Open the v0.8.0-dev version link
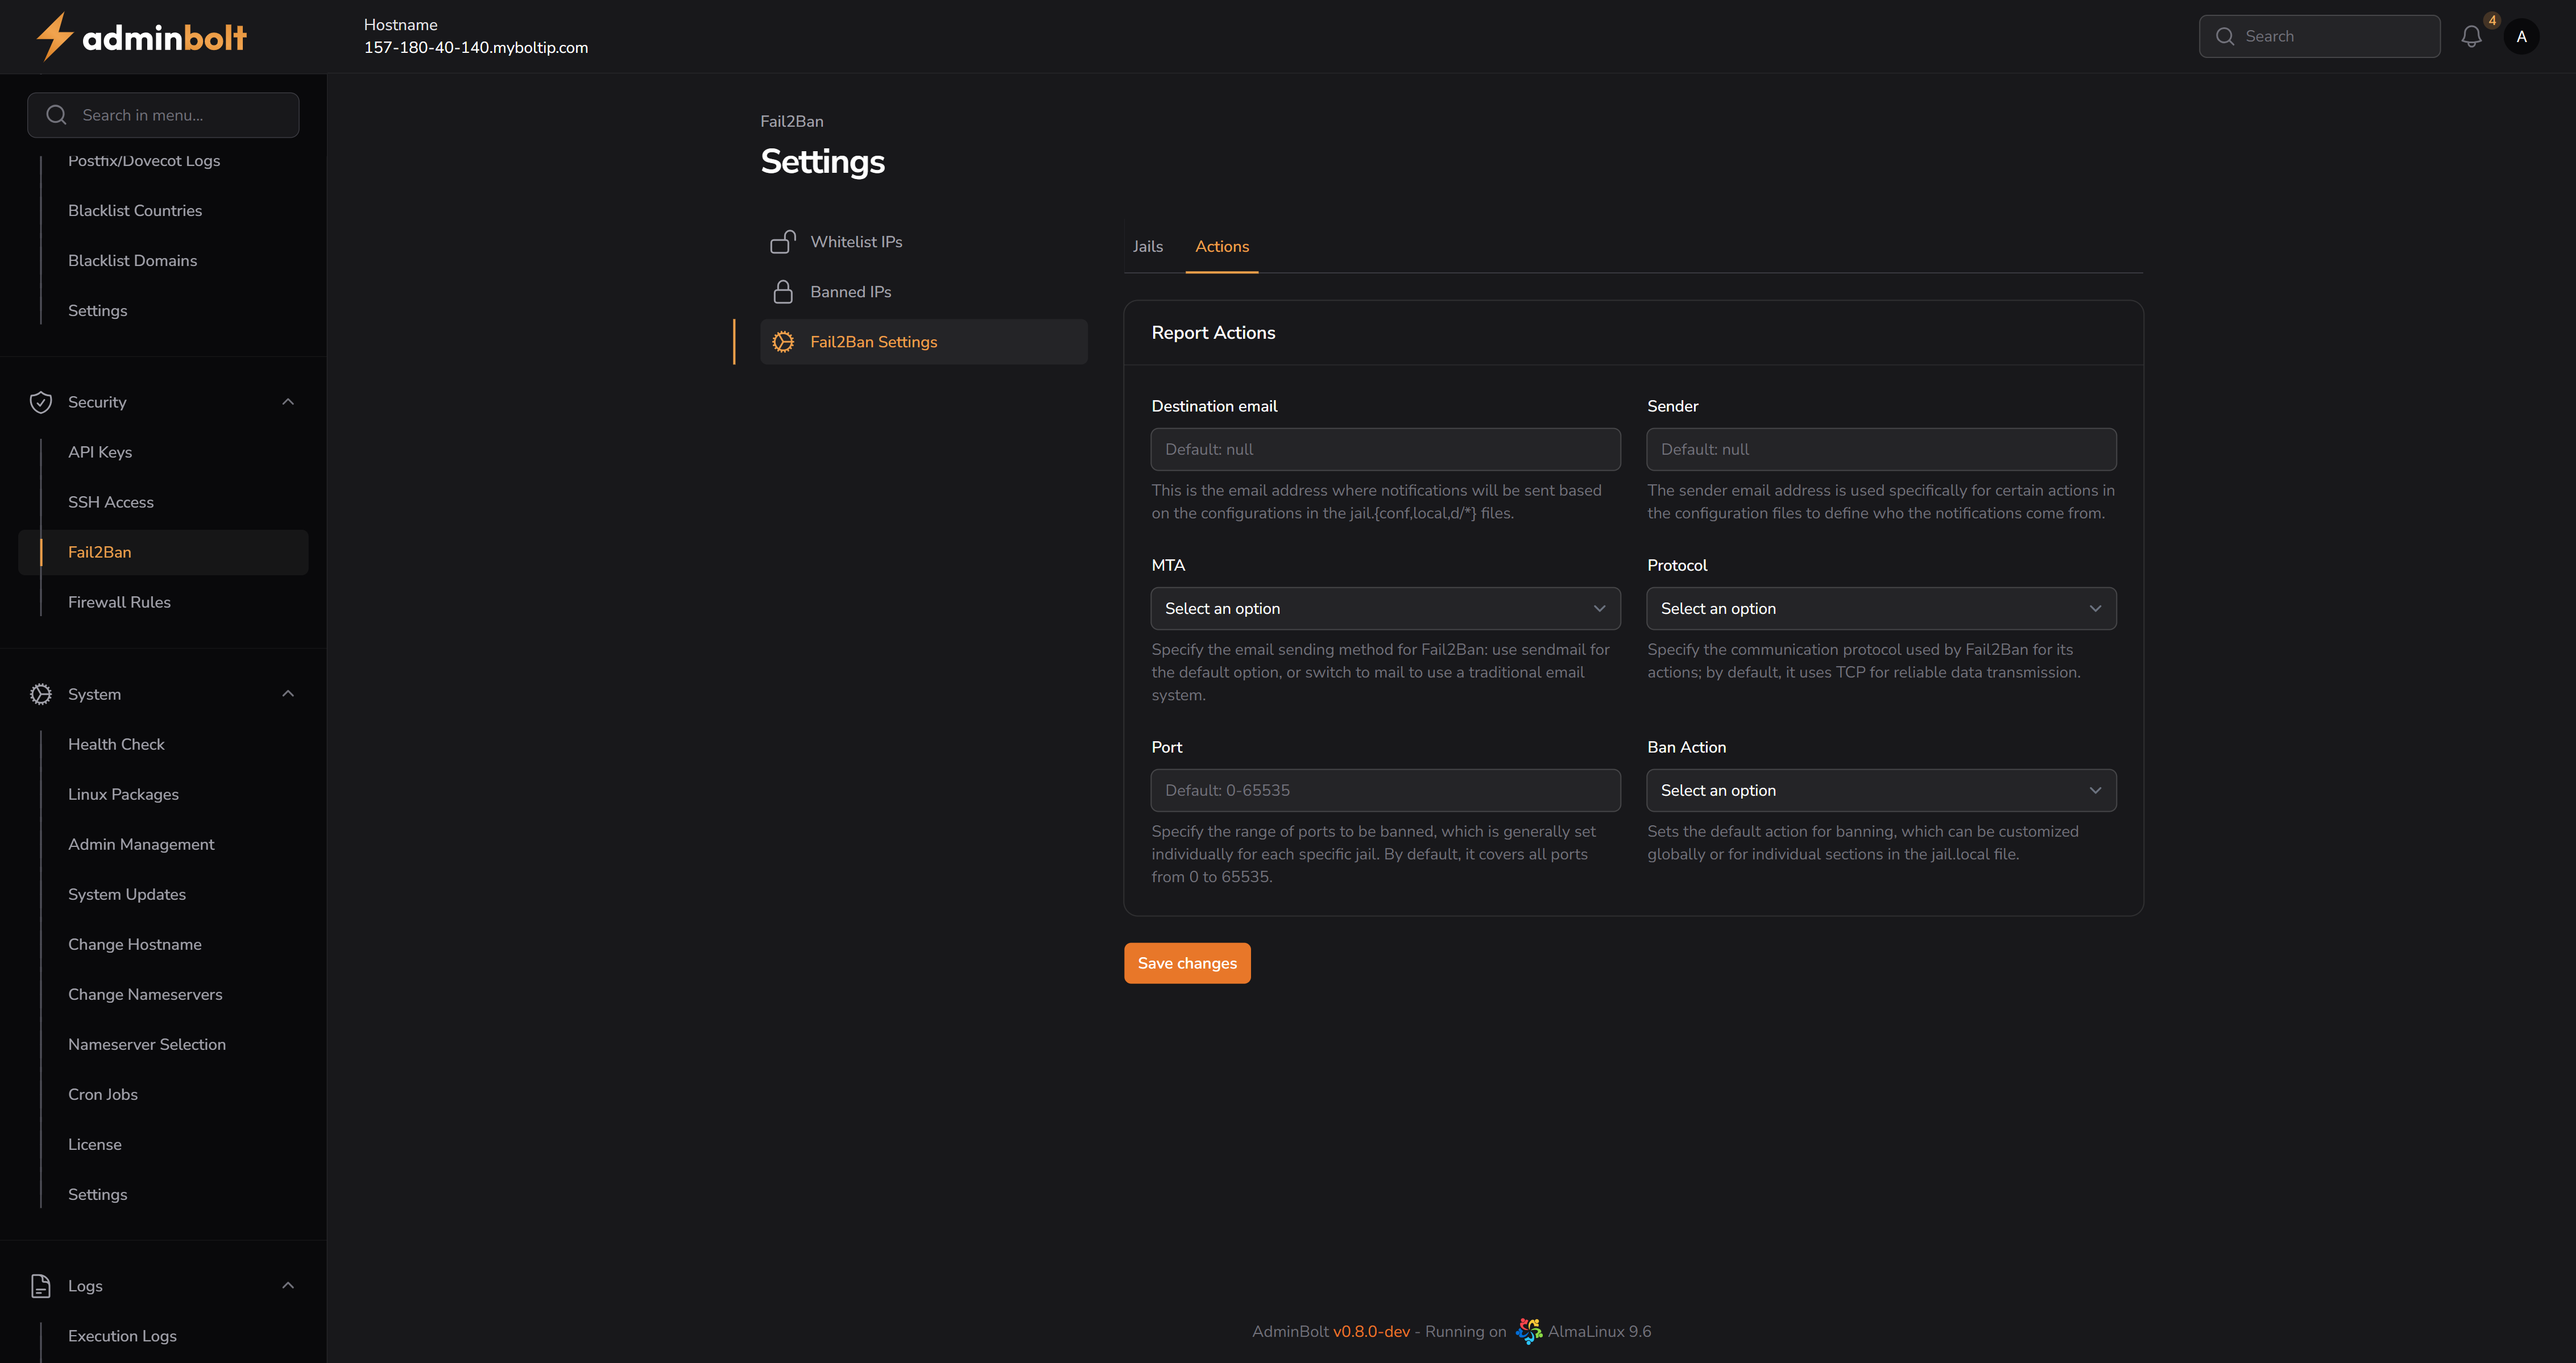 coord(1372,1331)
